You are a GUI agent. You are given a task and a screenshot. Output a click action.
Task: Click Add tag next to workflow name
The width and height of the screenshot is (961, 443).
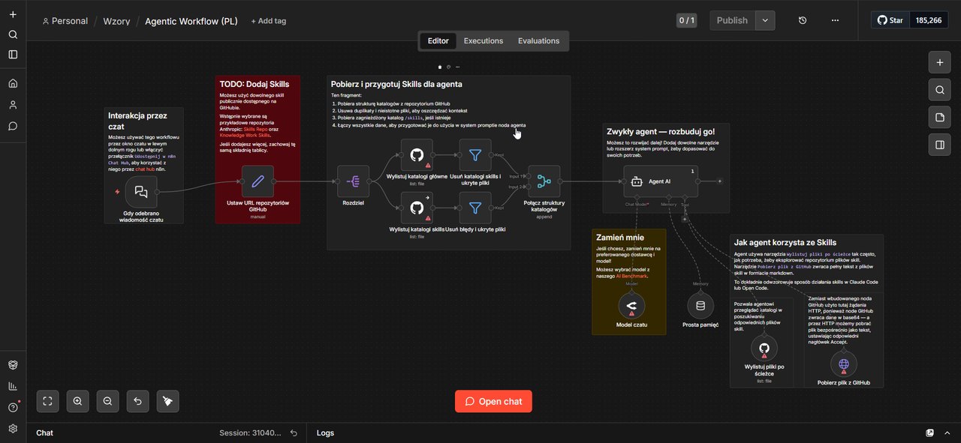coord(269,21)
